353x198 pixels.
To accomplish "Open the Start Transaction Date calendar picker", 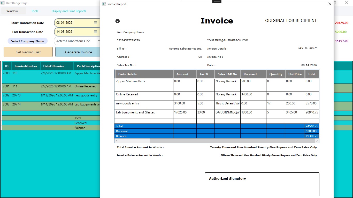I will pos(96,23).
